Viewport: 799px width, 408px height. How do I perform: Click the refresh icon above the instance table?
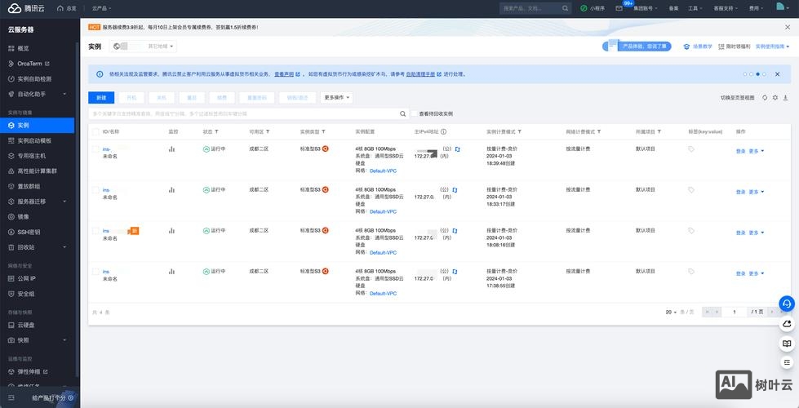click(x=765, y=97)
